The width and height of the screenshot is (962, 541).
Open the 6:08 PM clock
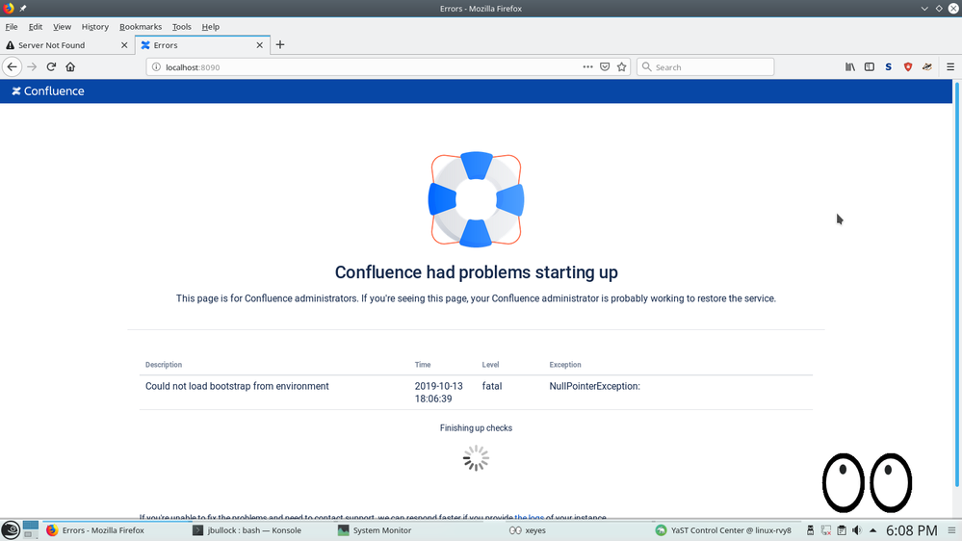tap(912, 530)
